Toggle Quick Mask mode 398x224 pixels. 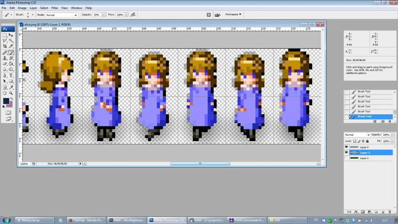point(8,112)
